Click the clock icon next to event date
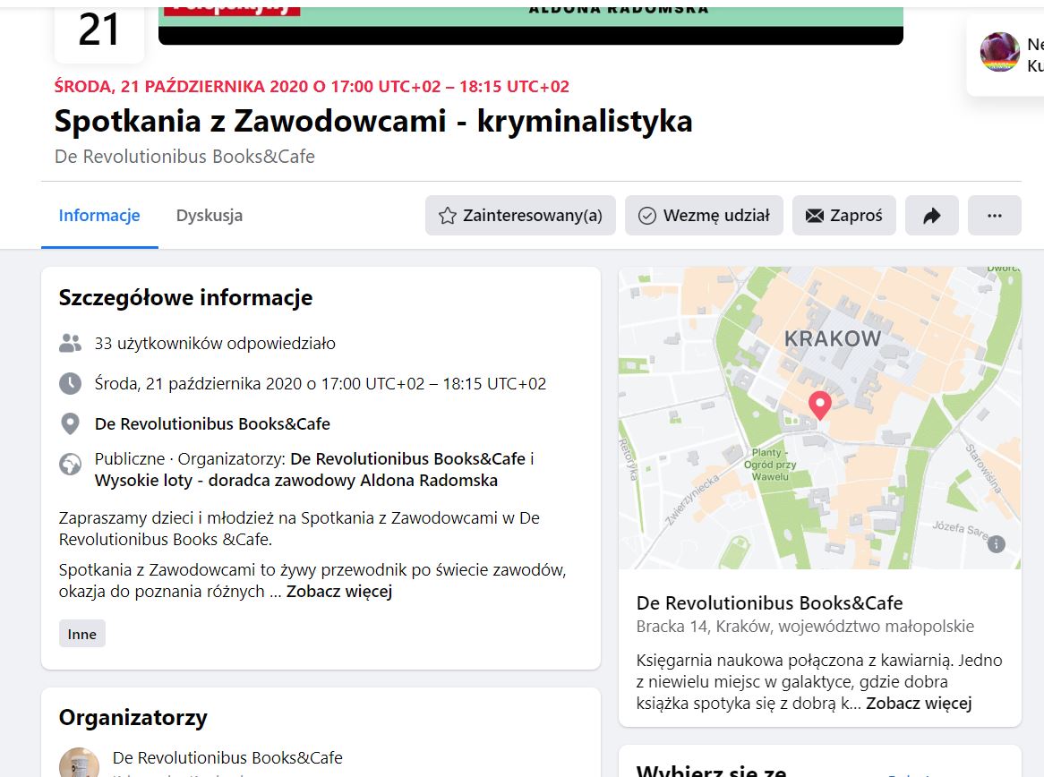This screenshot has height=777, width=1044. tap(70, 384)
